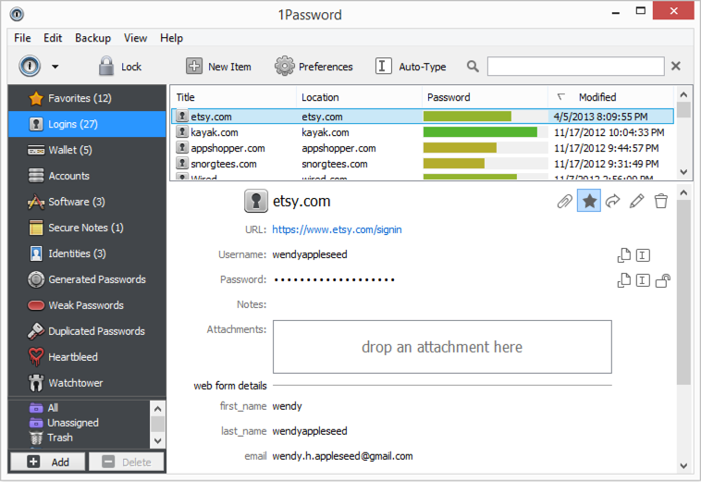Reveal the password with the lock icon
Image resolution: width=701 pixels, height=482 pixels.
[662, 280]
